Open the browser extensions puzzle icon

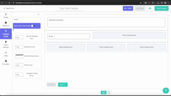153,3
